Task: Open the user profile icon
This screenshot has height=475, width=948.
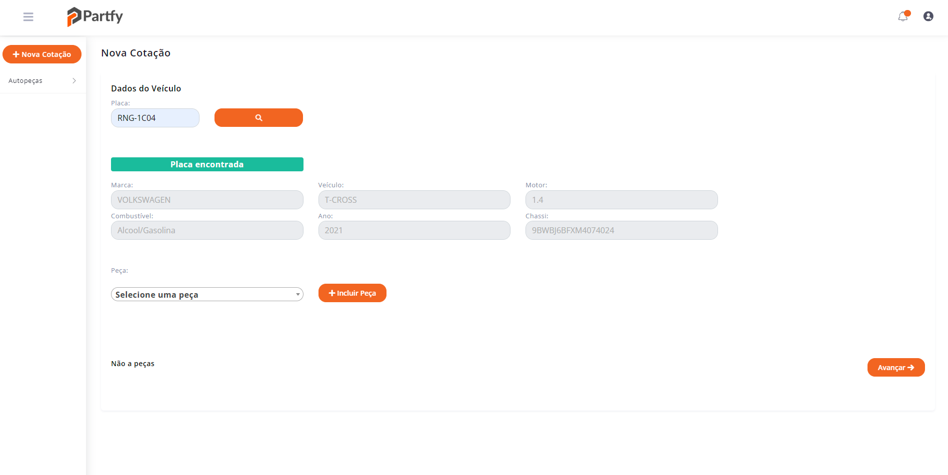Action: click(928, 16)
